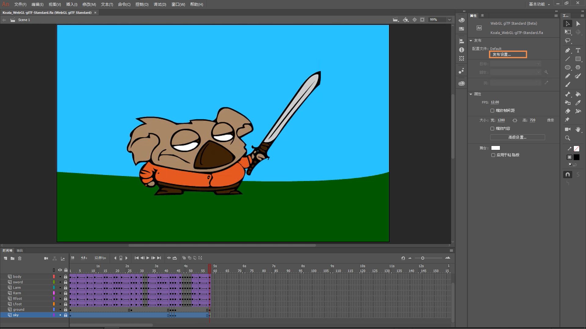Select the Text tool
The image size is (586, 329).
(x=578, y=50)
